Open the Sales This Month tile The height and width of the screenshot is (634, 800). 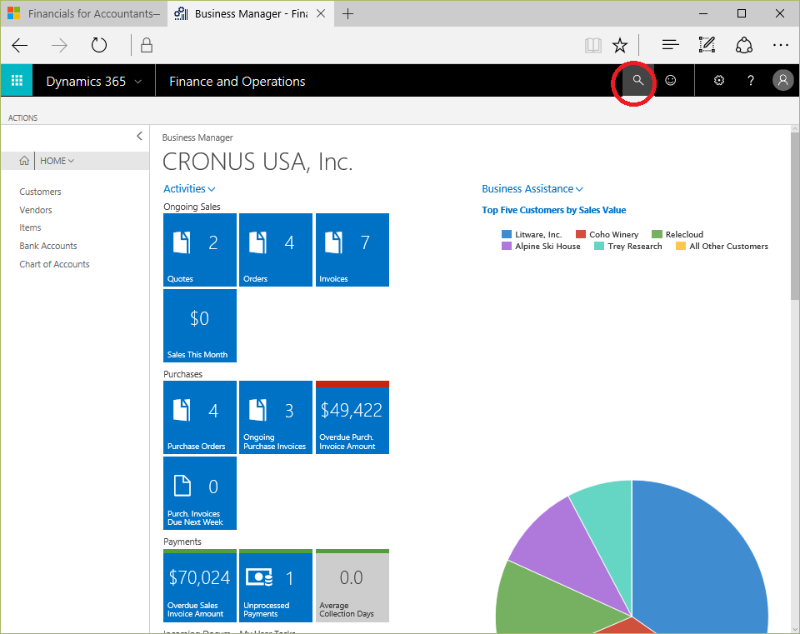pyautogui.click(x=200, y=326)
